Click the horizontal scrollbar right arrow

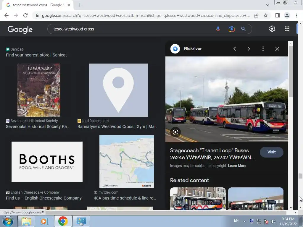(296, 213)
